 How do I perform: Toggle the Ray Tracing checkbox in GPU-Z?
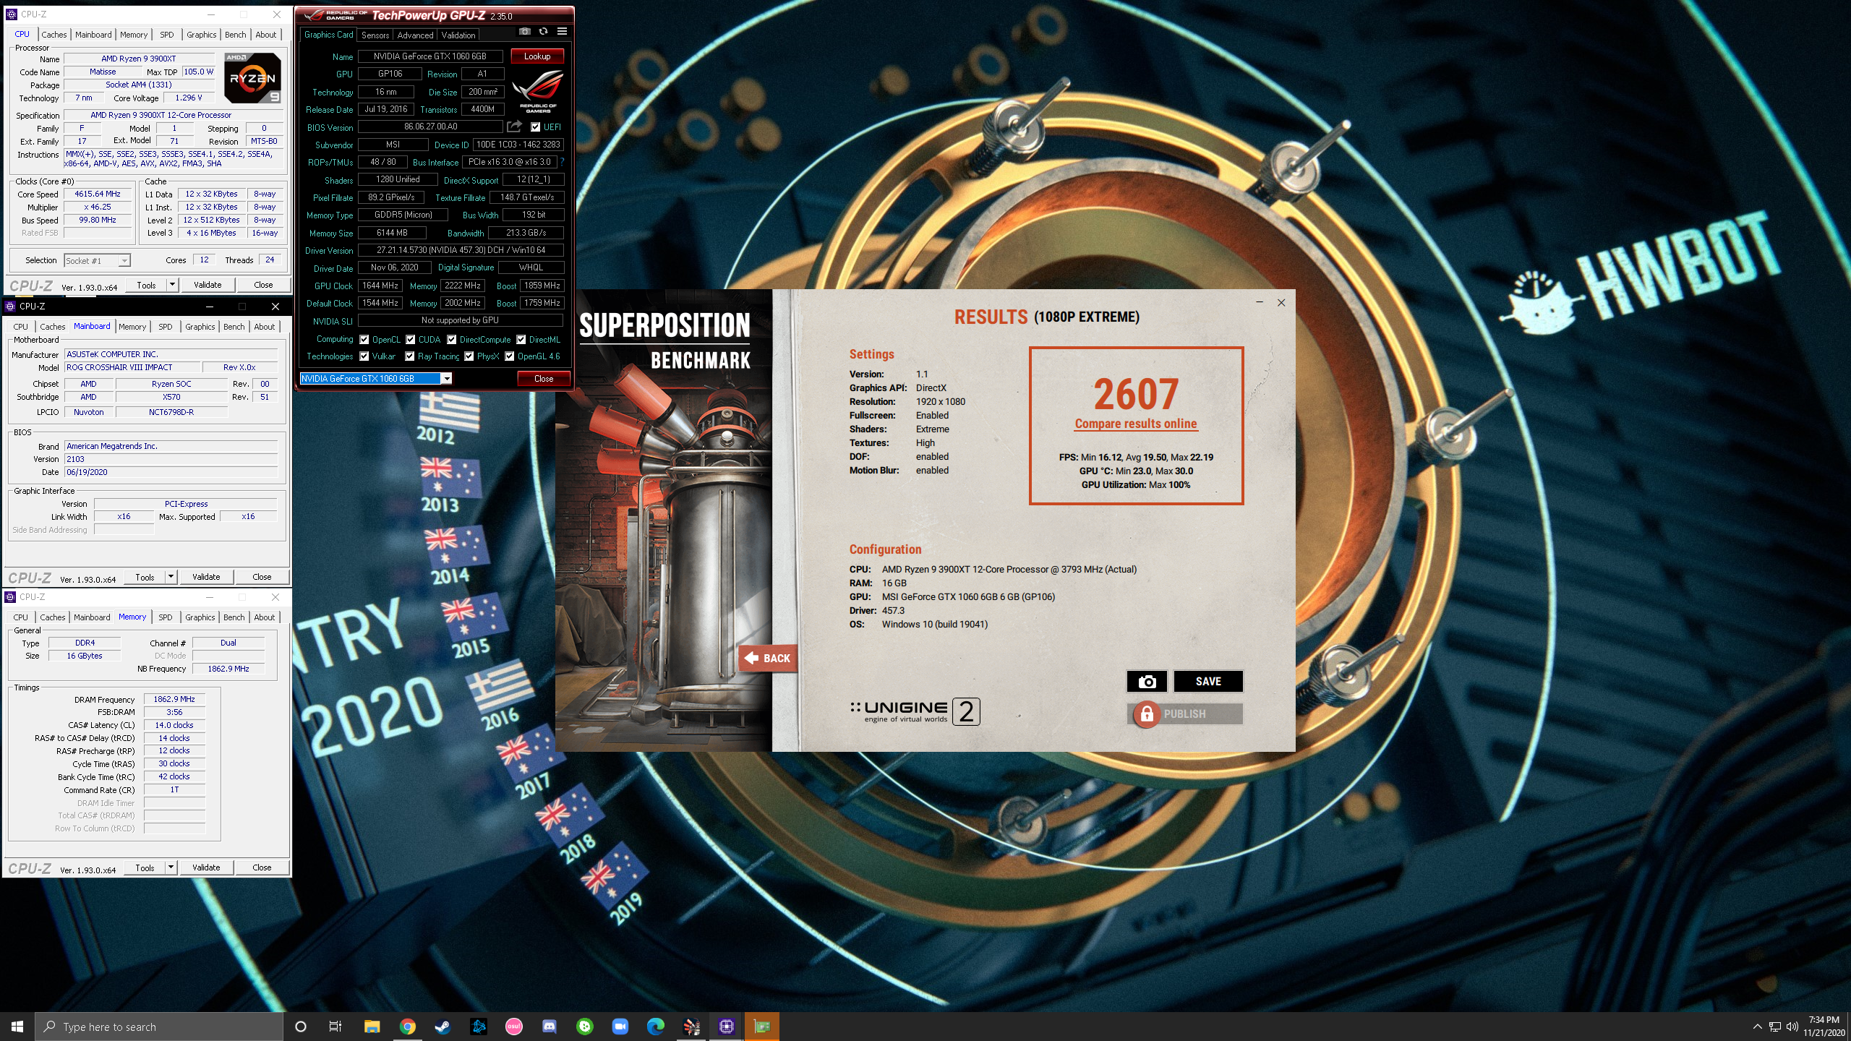[410, 356]
